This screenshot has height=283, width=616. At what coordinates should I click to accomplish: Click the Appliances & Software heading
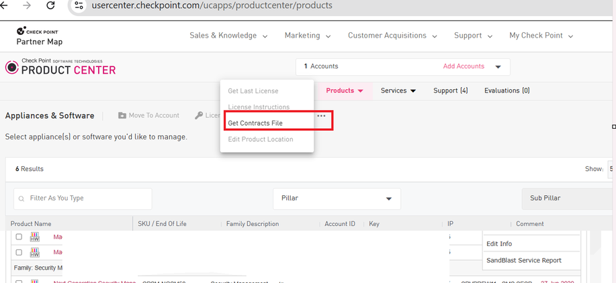tap(50, 115)
